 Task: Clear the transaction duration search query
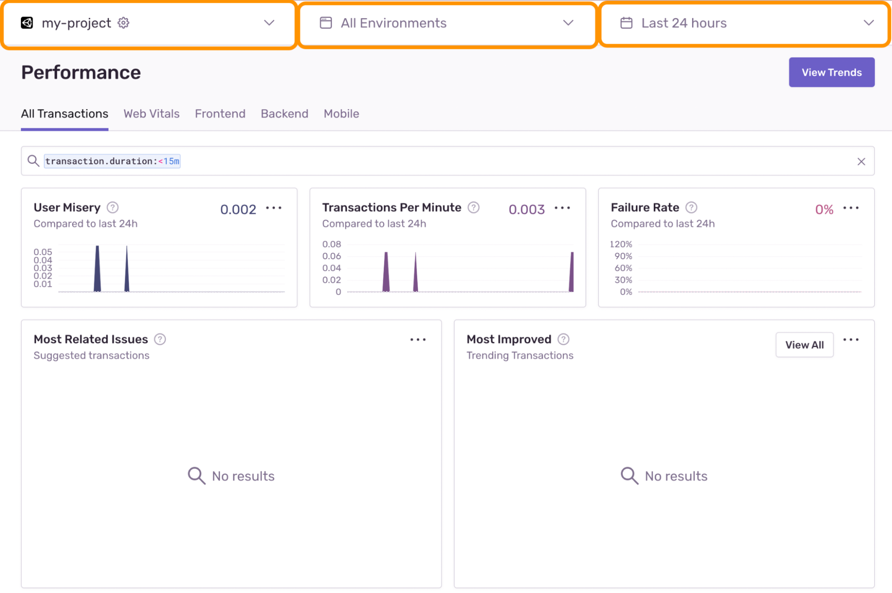pos(861,161)
